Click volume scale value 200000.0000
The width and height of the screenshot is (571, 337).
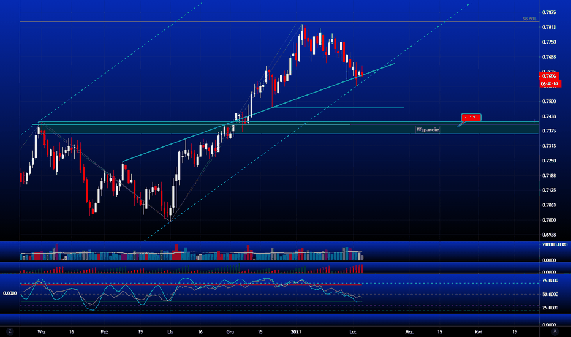coord(554,244)
